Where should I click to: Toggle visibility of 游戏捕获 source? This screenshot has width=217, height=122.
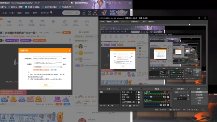(136, 95)
